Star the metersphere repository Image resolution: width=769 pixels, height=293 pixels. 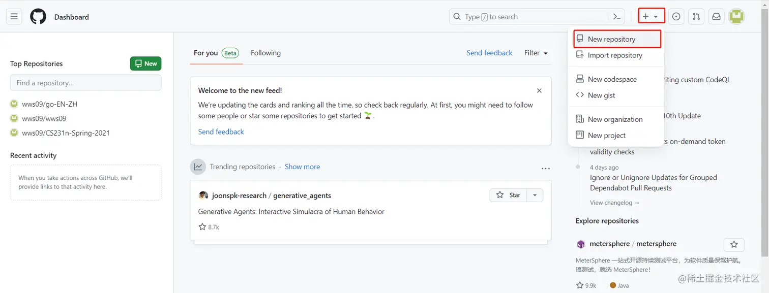(x=734, y=245)
